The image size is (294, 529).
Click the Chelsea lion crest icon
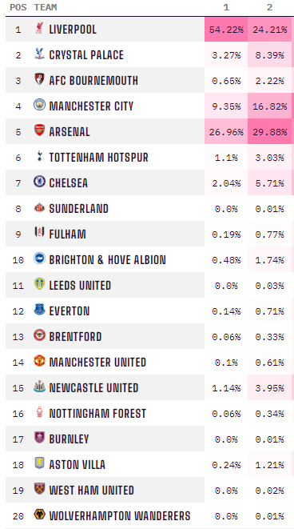click(x=39, y=182)
